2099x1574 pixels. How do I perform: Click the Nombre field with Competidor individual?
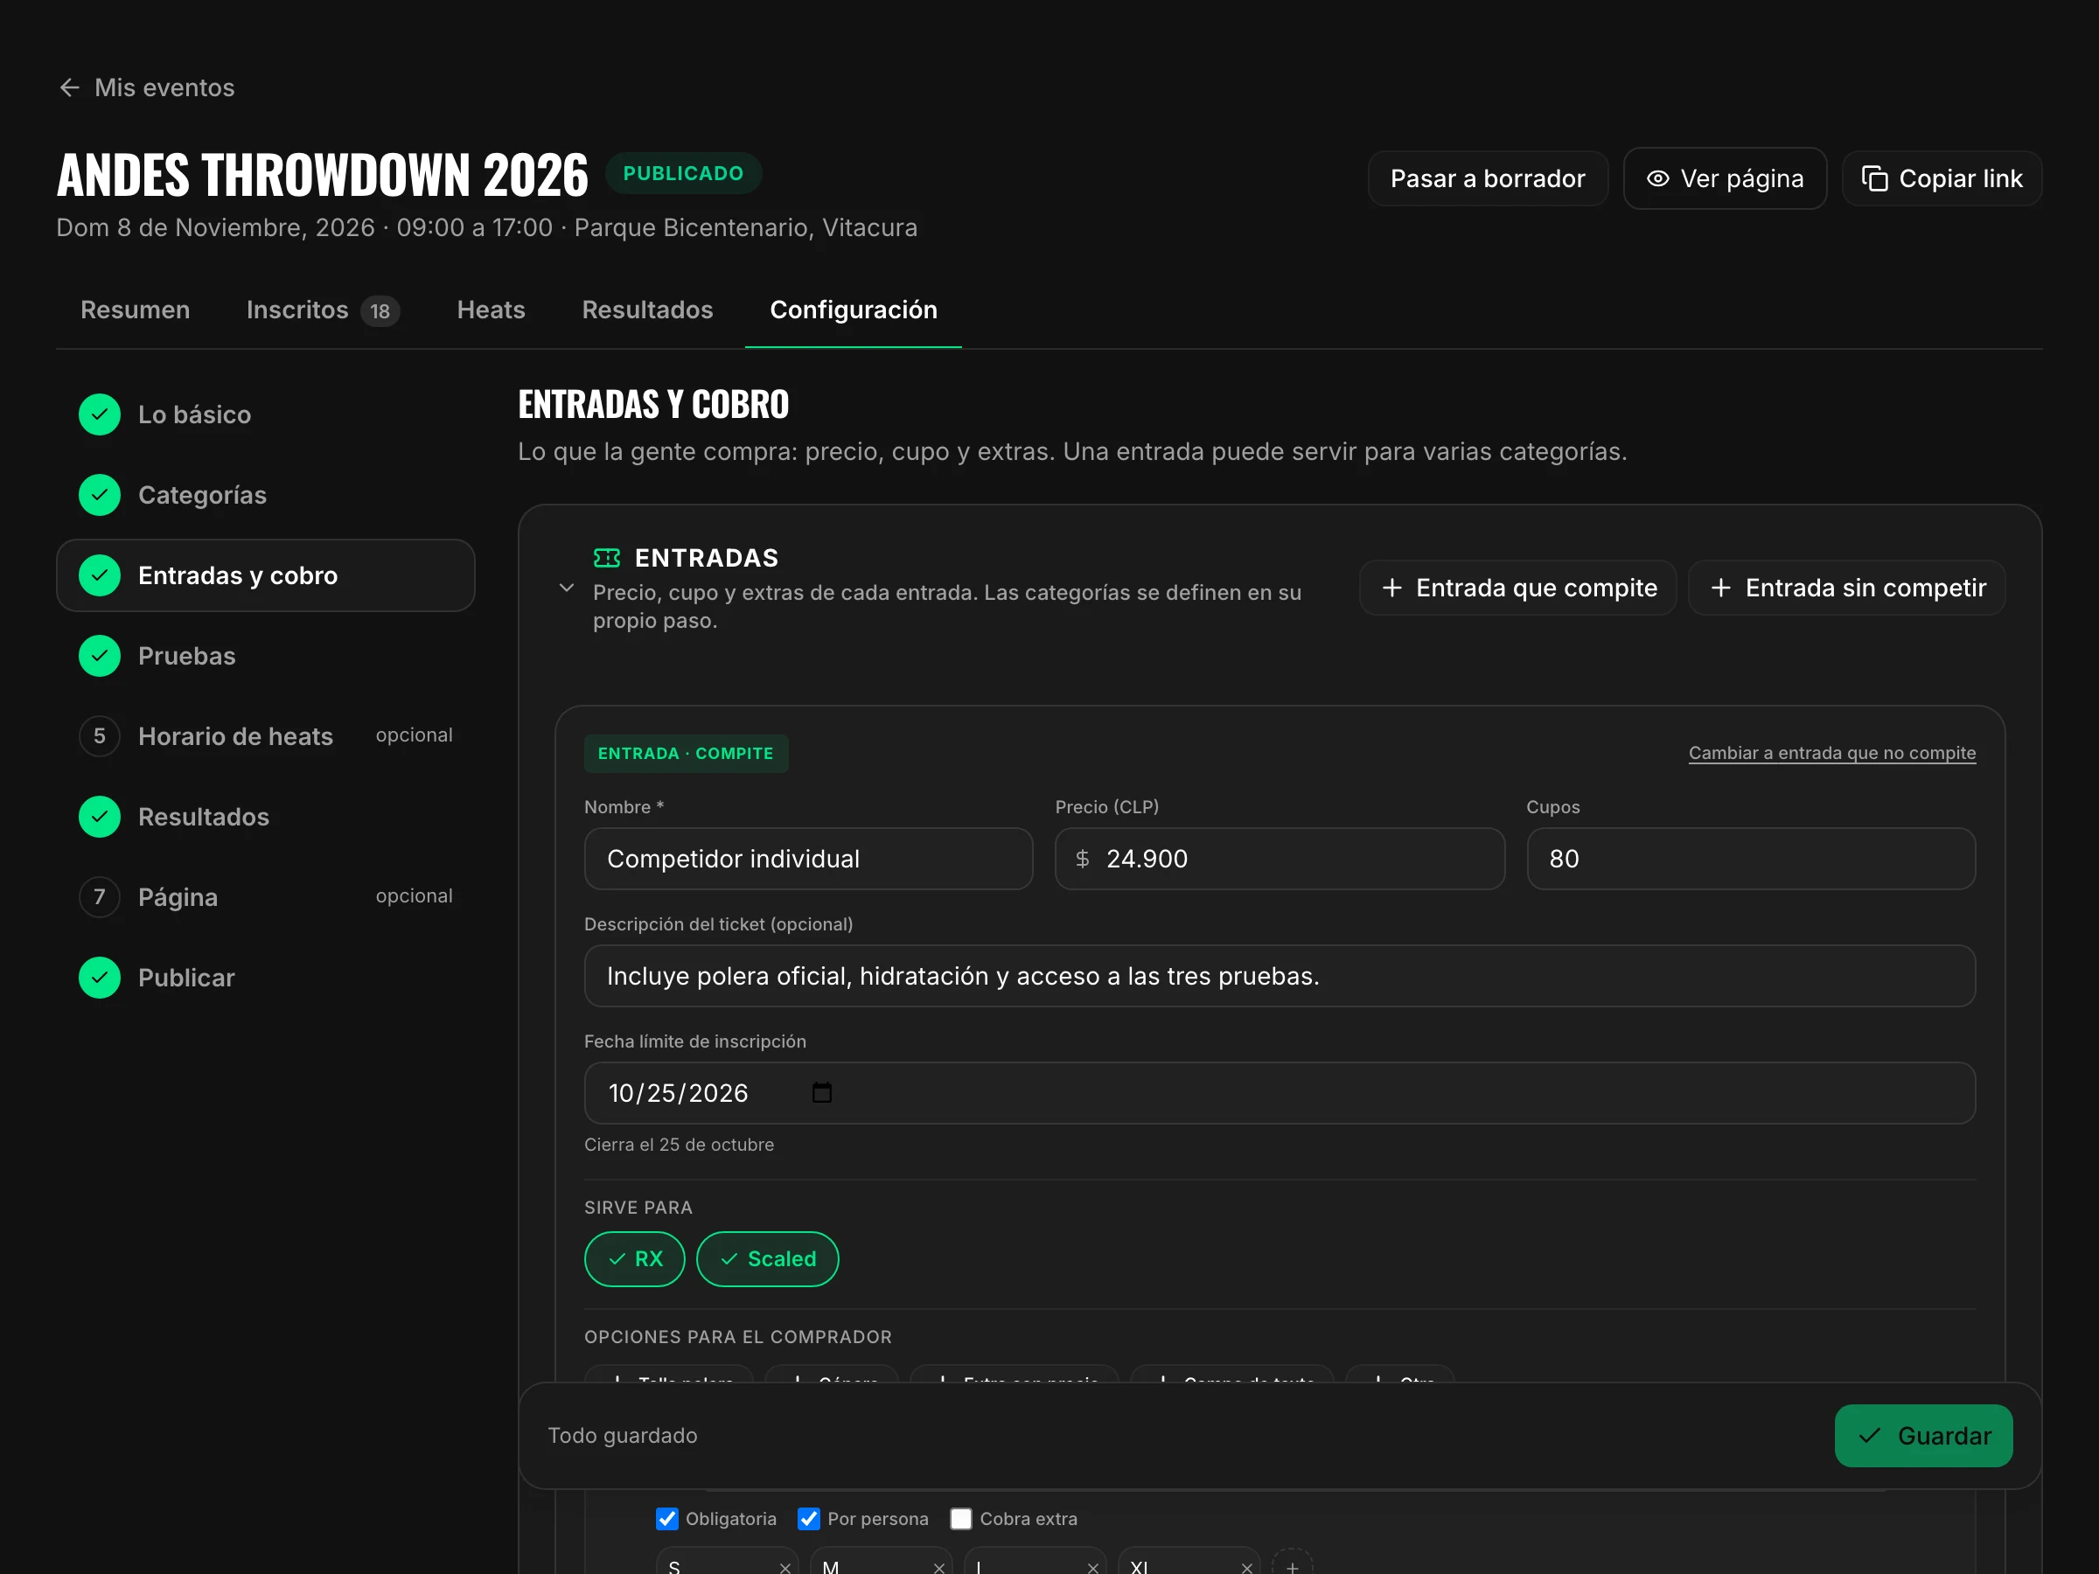pyautogui.click(x=808, y=859)
